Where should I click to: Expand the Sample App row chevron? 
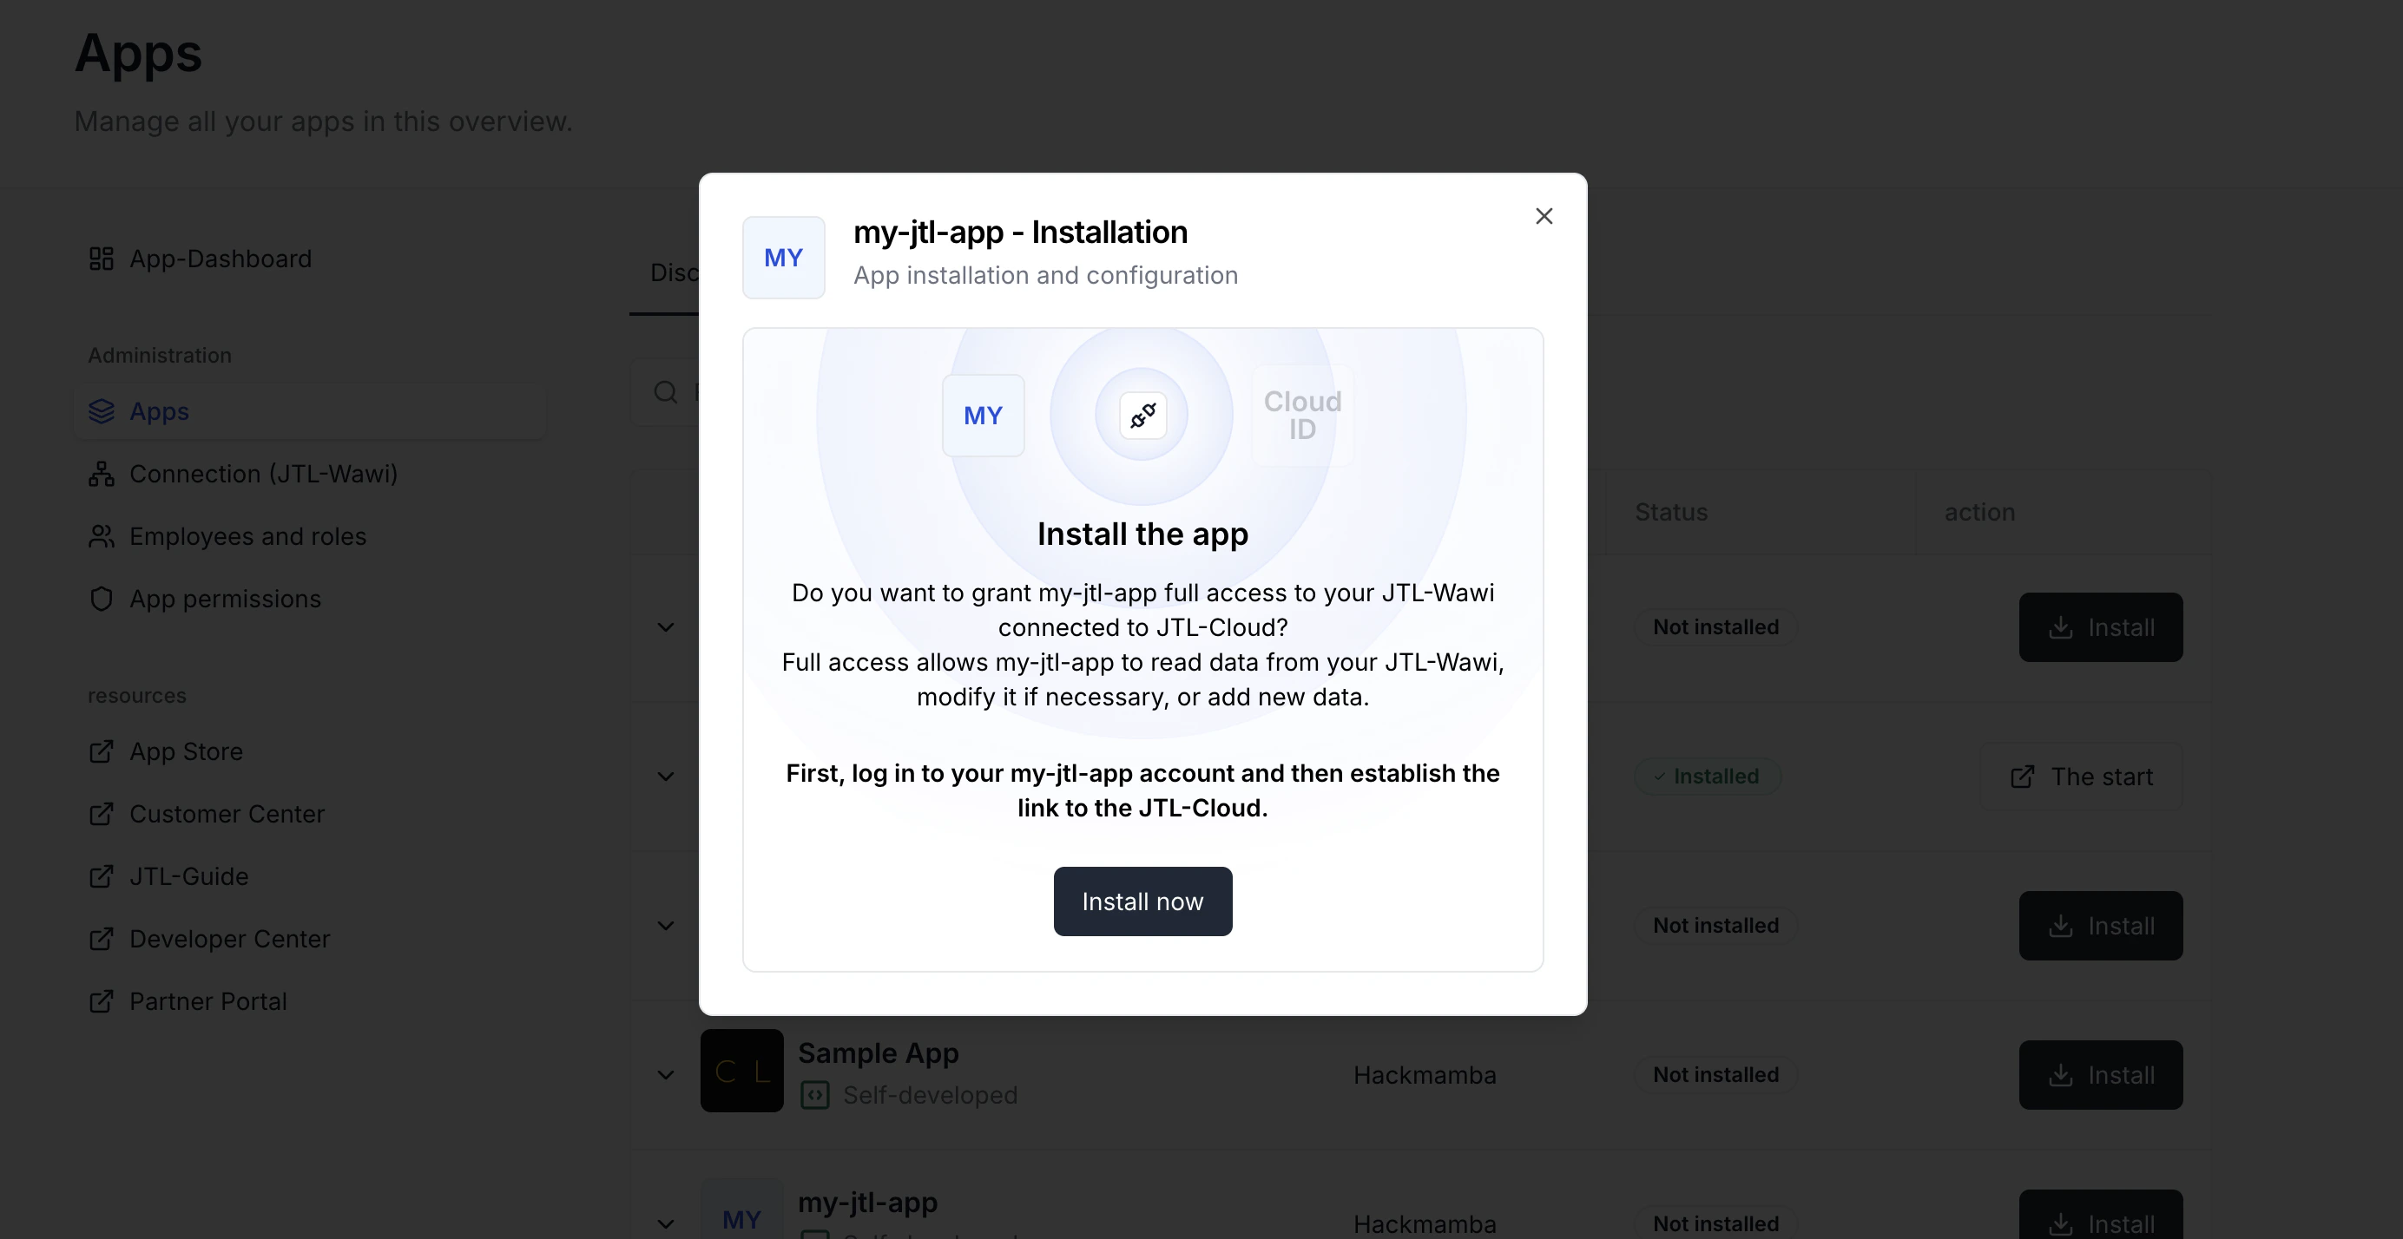[x=664, y=1074]
